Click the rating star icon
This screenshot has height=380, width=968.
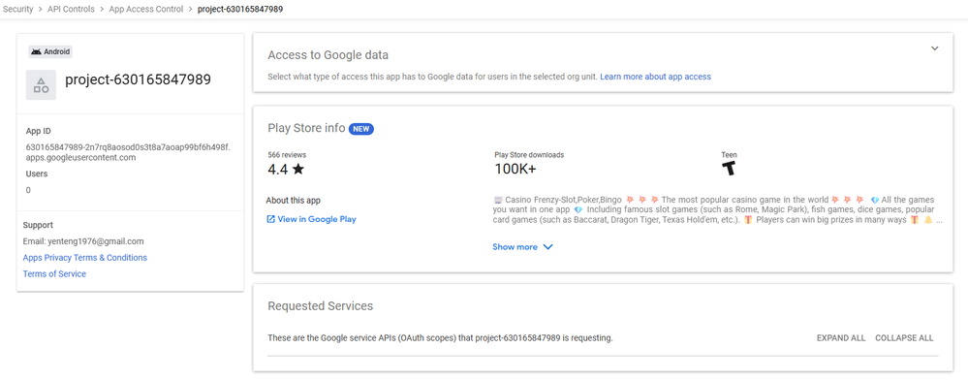click(x=298, y=170)
